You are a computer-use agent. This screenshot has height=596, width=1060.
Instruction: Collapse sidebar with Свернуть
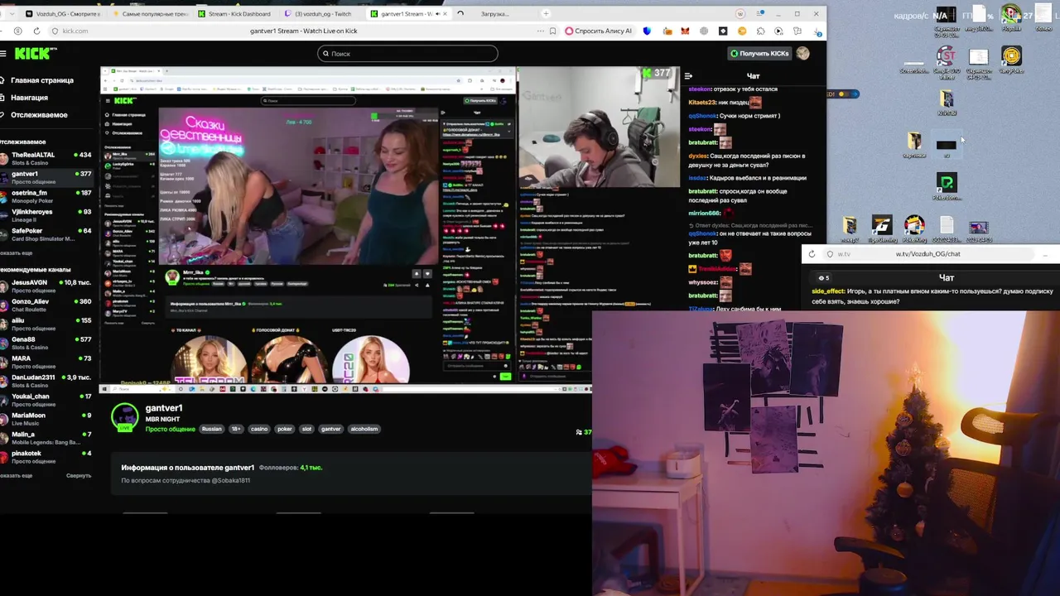pyautogui.click(x=79, y=476)
